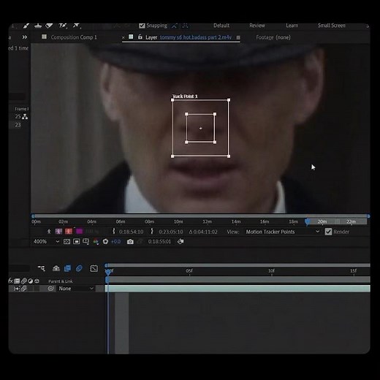Toggle the alpha overlay magenta swatch
Screen dimensions: 380x380
pos(79,231)
